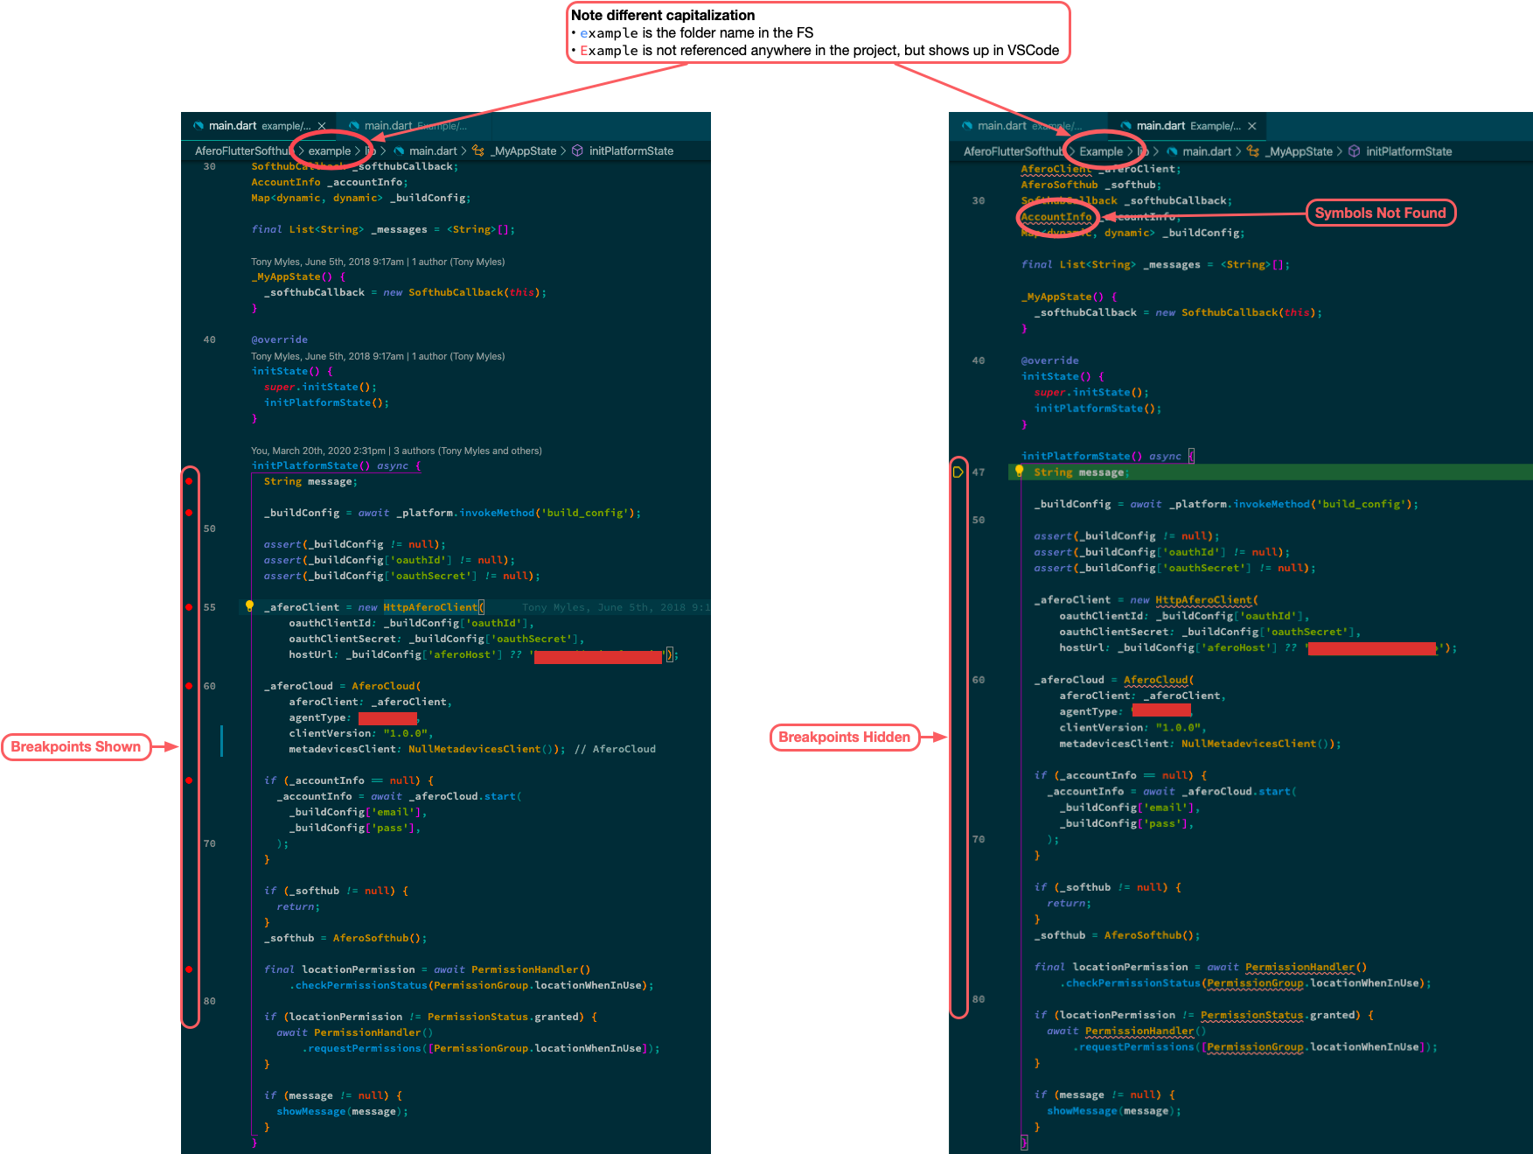Click the Dart icon beside main.dart in breadcrumb
Viewport: 1533px width, 1154px height.
coord(400,150)
